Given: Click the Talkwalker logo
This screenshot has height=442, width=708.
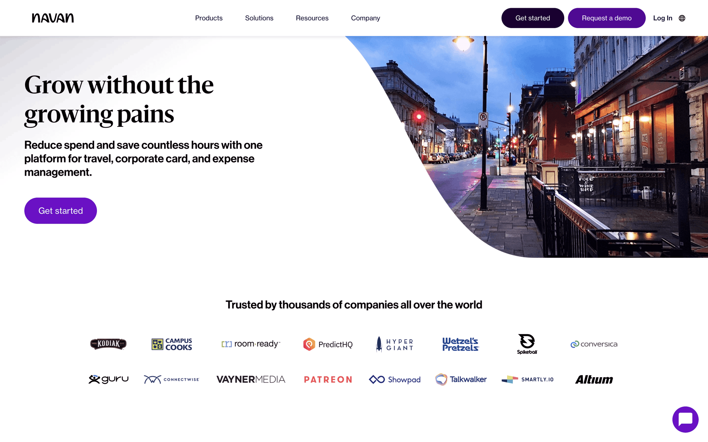Looking at the screenshot, I should 461,379.
